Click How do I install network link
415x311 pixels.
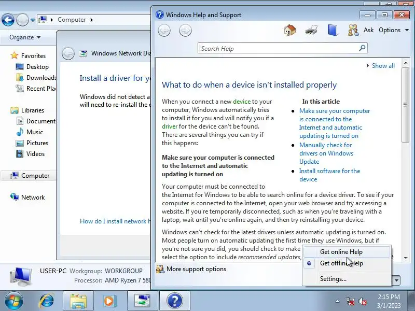pos(115,221)
